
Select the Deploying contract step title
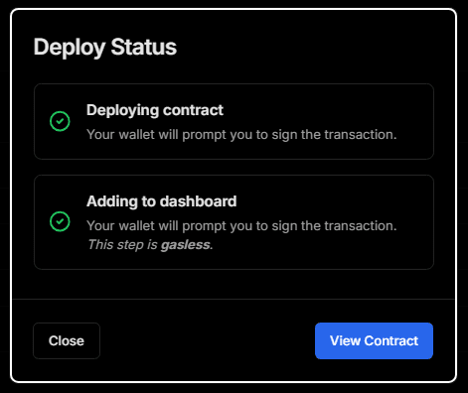point(155,110)
